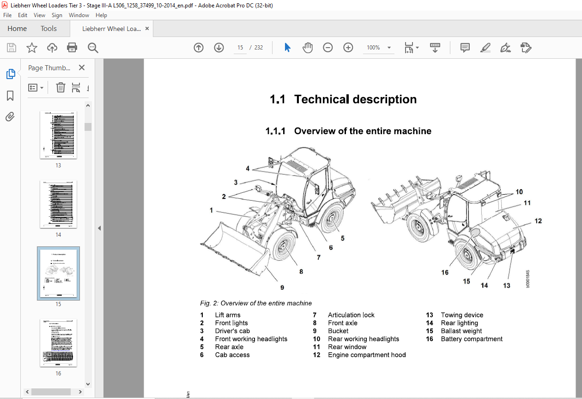Zoom out with minus icon
582x399 pixels.
[x=328, y=48]
